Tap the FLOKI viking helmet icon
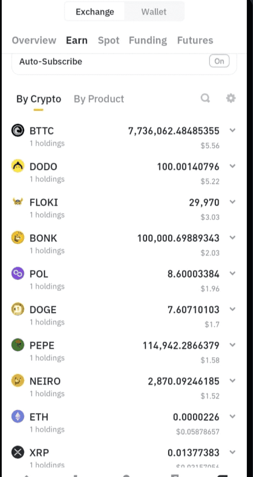253x477 pixels. tap(18, 202)
